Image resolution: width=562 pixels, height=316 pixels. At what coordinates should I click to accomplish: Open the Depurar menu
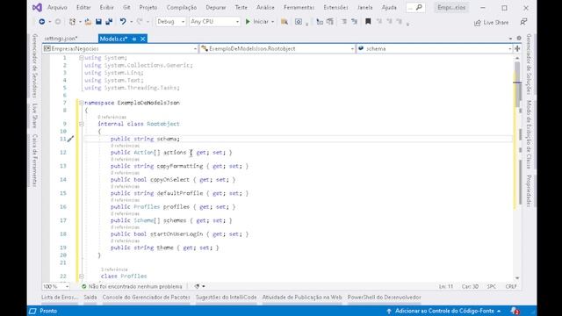point(216,7)
